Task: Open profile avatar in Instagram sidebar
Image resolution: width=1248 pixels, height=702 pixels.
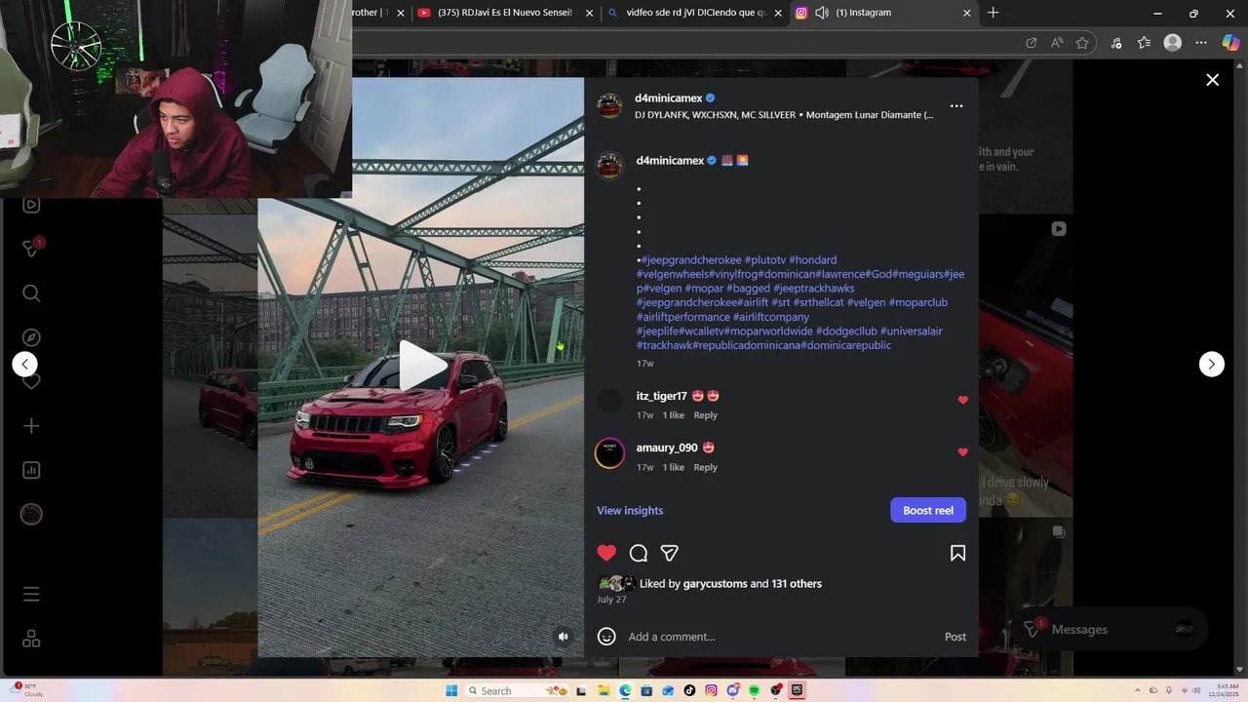Action: coord(31,514)
